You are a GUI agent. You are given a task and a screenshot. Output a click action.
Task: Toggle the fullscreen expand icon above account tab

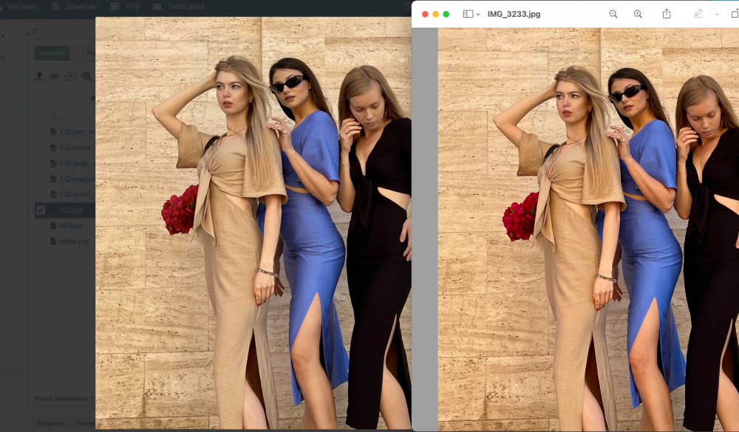pos(32,32)
